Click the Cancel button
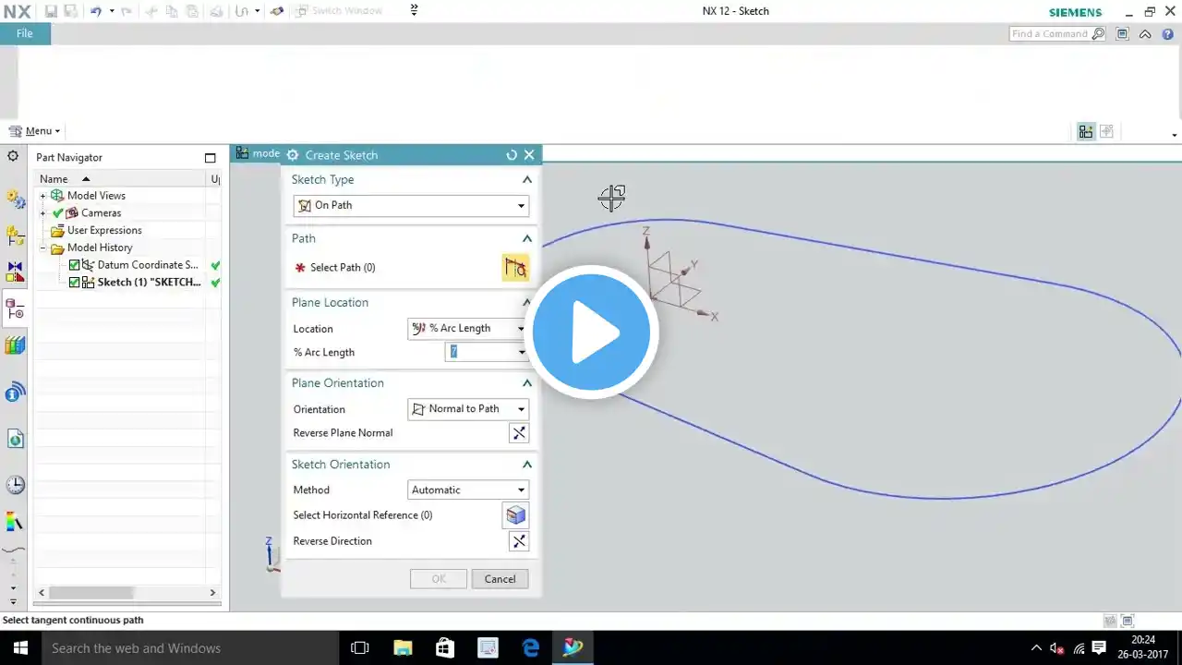The height and width of the screenshot is (665, 1182). (x=501, y=579)
